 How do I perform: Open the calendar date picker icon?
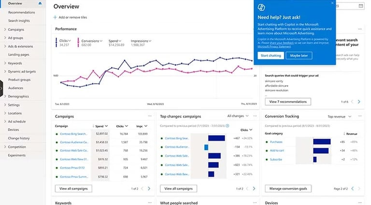click(x=360, y=6)
